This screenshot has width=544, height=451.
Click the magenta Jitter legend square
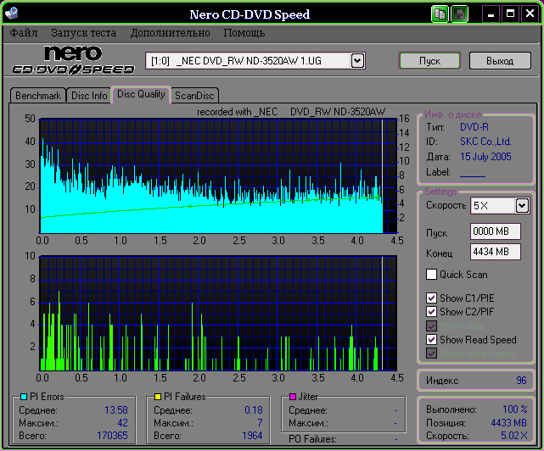(293, 396)
